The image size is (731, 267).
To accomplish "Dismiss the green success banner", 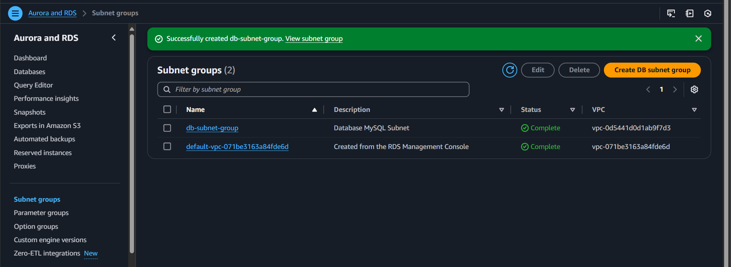I will (699, 39).
